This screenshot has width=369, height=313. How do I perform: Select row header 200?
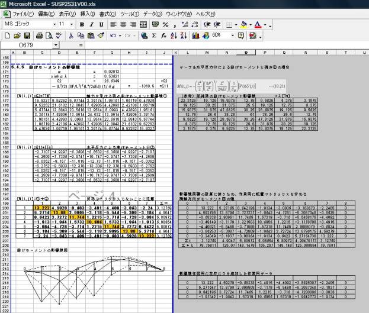(5, 208)
